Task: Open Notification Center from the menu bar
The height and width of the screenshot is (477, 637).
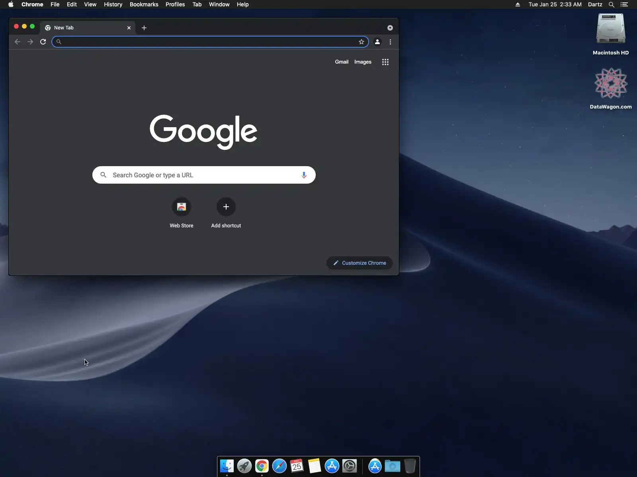Action: coord(624,4)
